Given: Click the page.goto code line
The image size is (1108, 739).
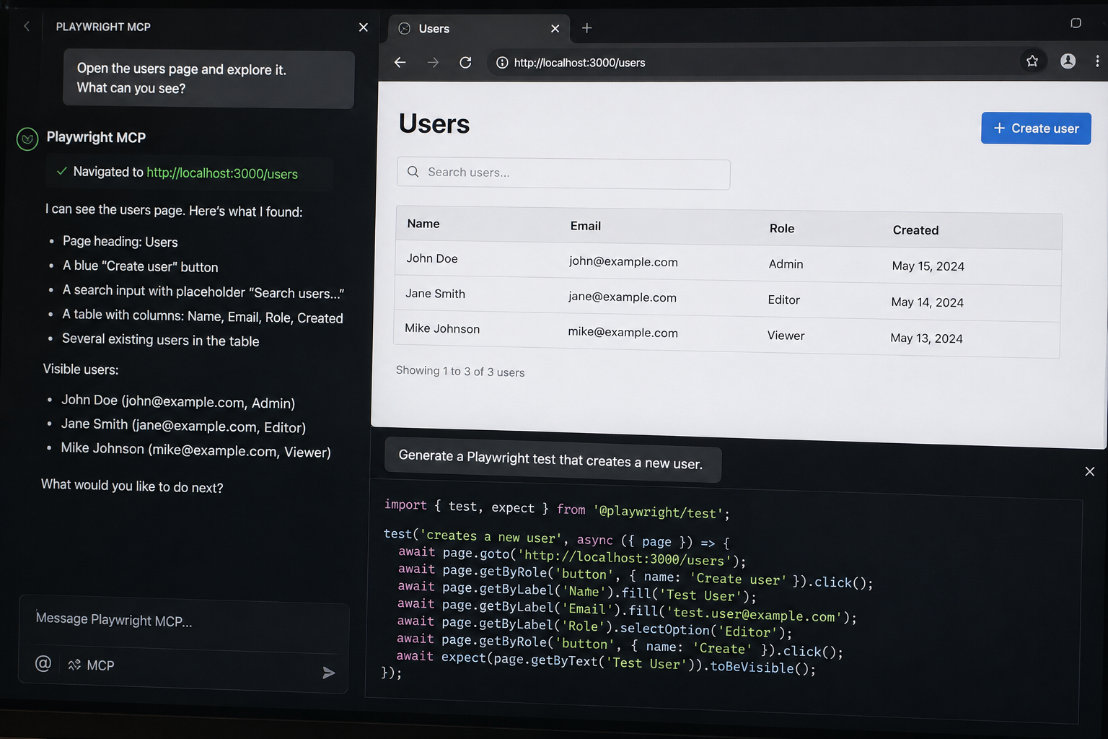Looking at the screenshot, I should [x=572, y=556].
